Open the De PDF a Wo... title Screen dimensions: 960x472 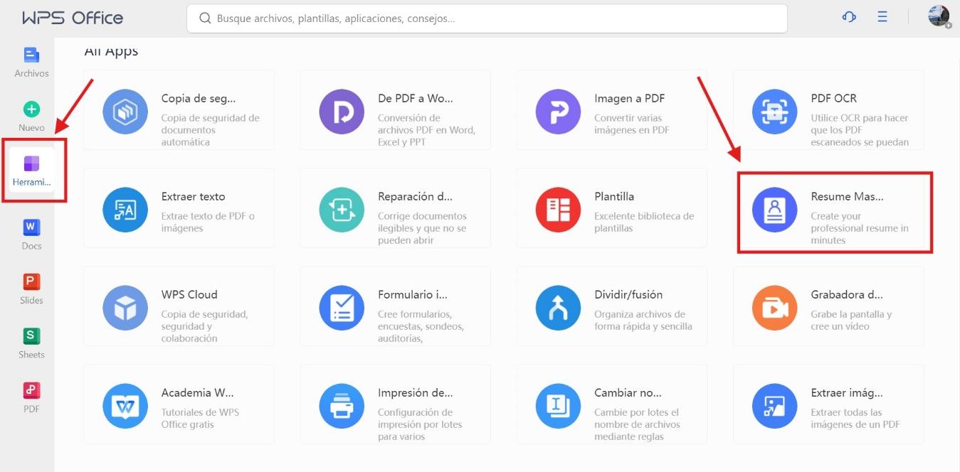point(416,98)
